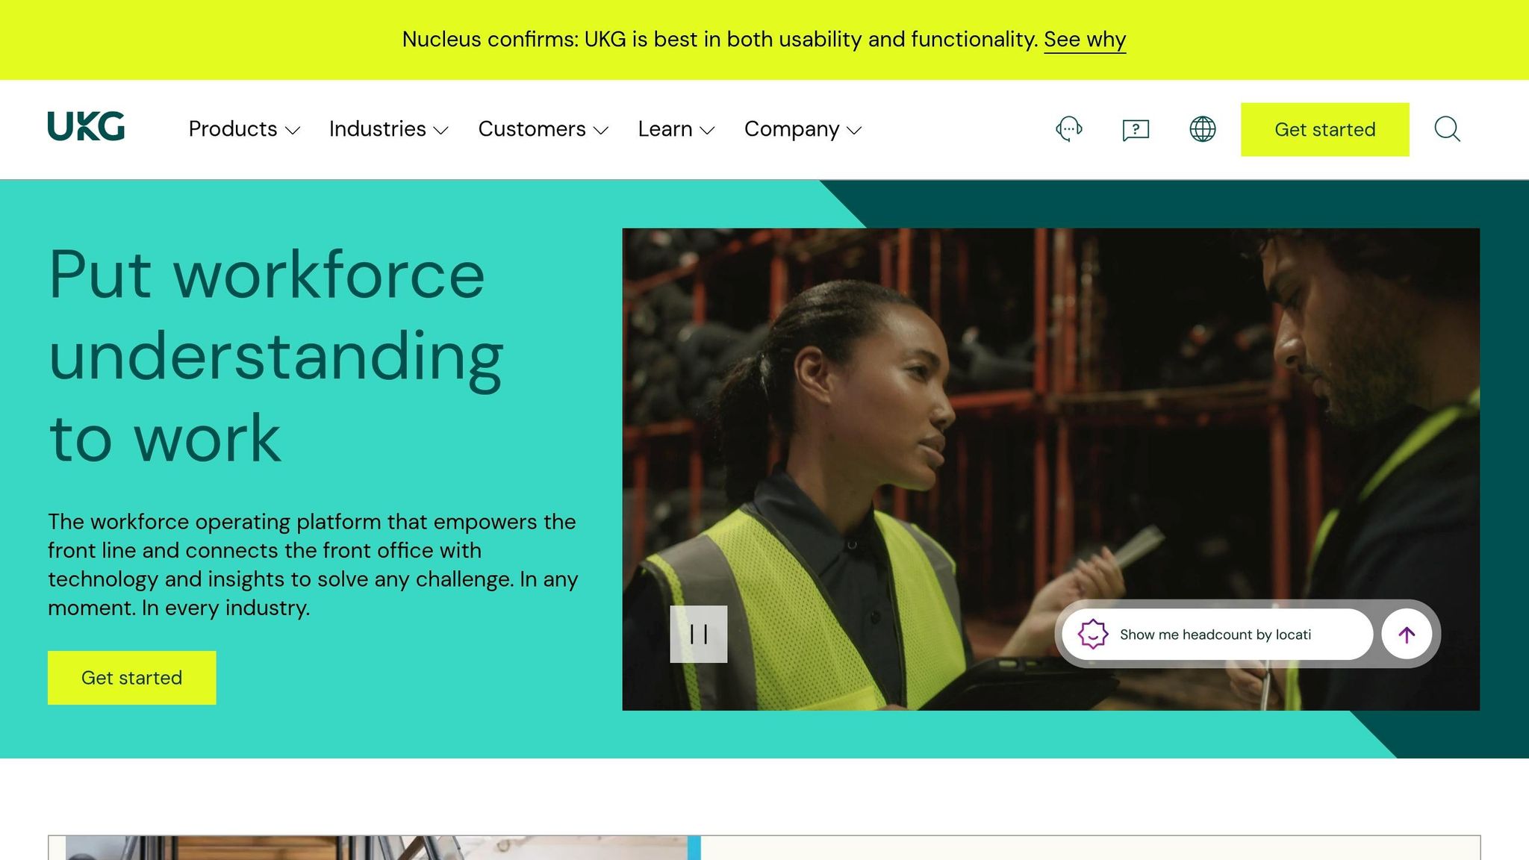The width and height of the screenshot is (1529, 860).
Task: Open the globe language selector
Action: tap(1202, 129)
